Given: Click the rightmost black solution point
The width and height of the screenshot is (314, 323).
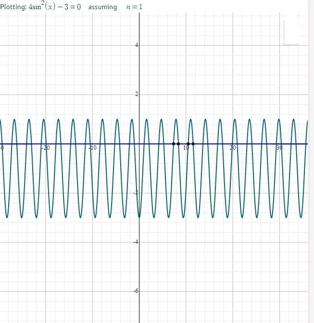Looking at the screenshot, I should tap(193, 144).
